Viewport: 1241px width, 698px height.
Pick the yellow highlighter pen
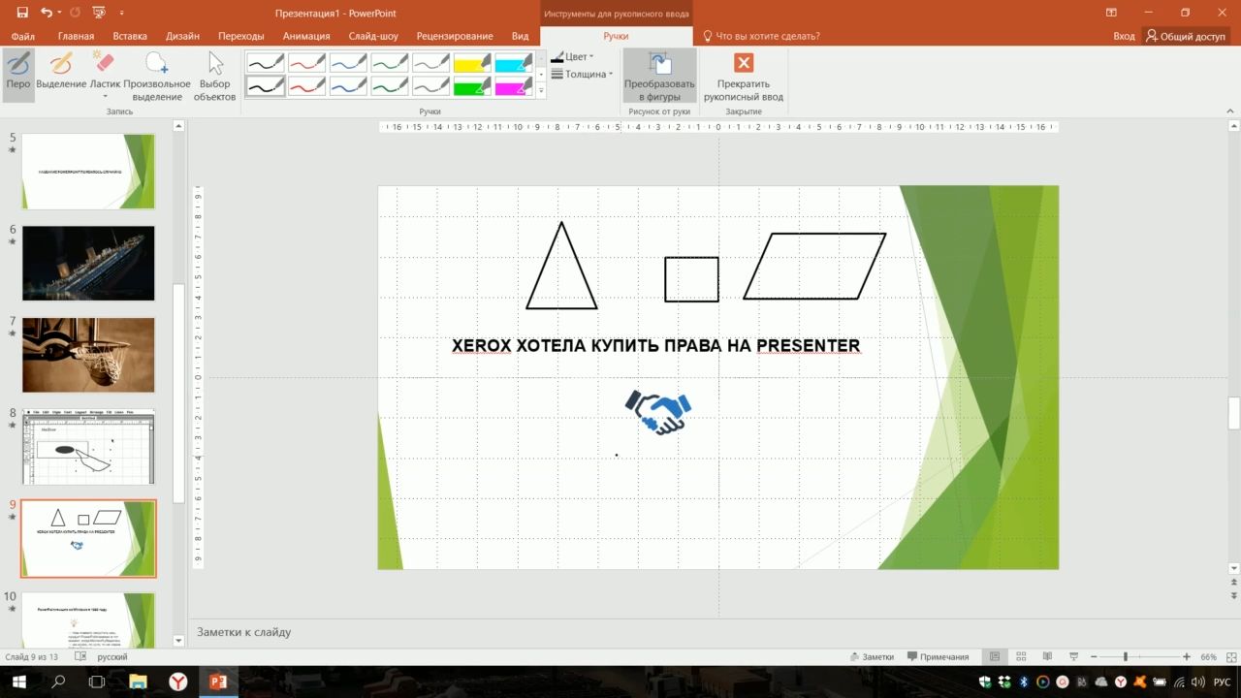click(x=472, y=64)
